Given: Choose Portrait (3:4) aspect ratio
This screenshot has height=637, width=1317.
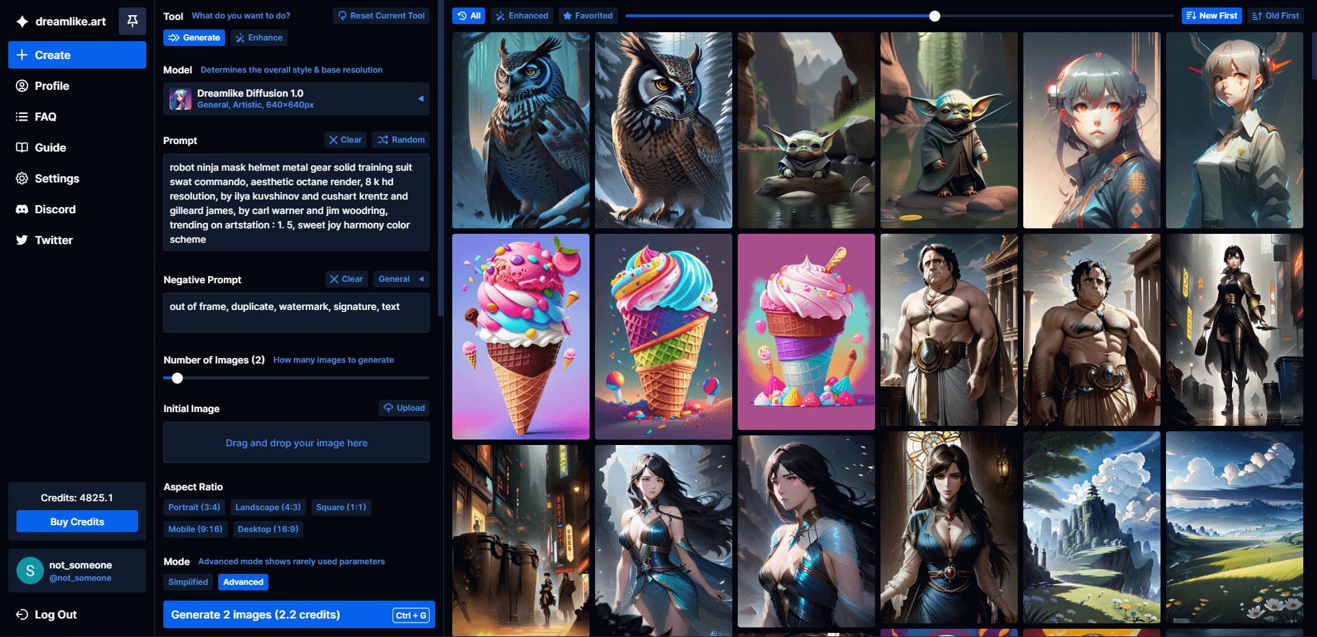Looking at the screenshot, I should pos(194,507).
